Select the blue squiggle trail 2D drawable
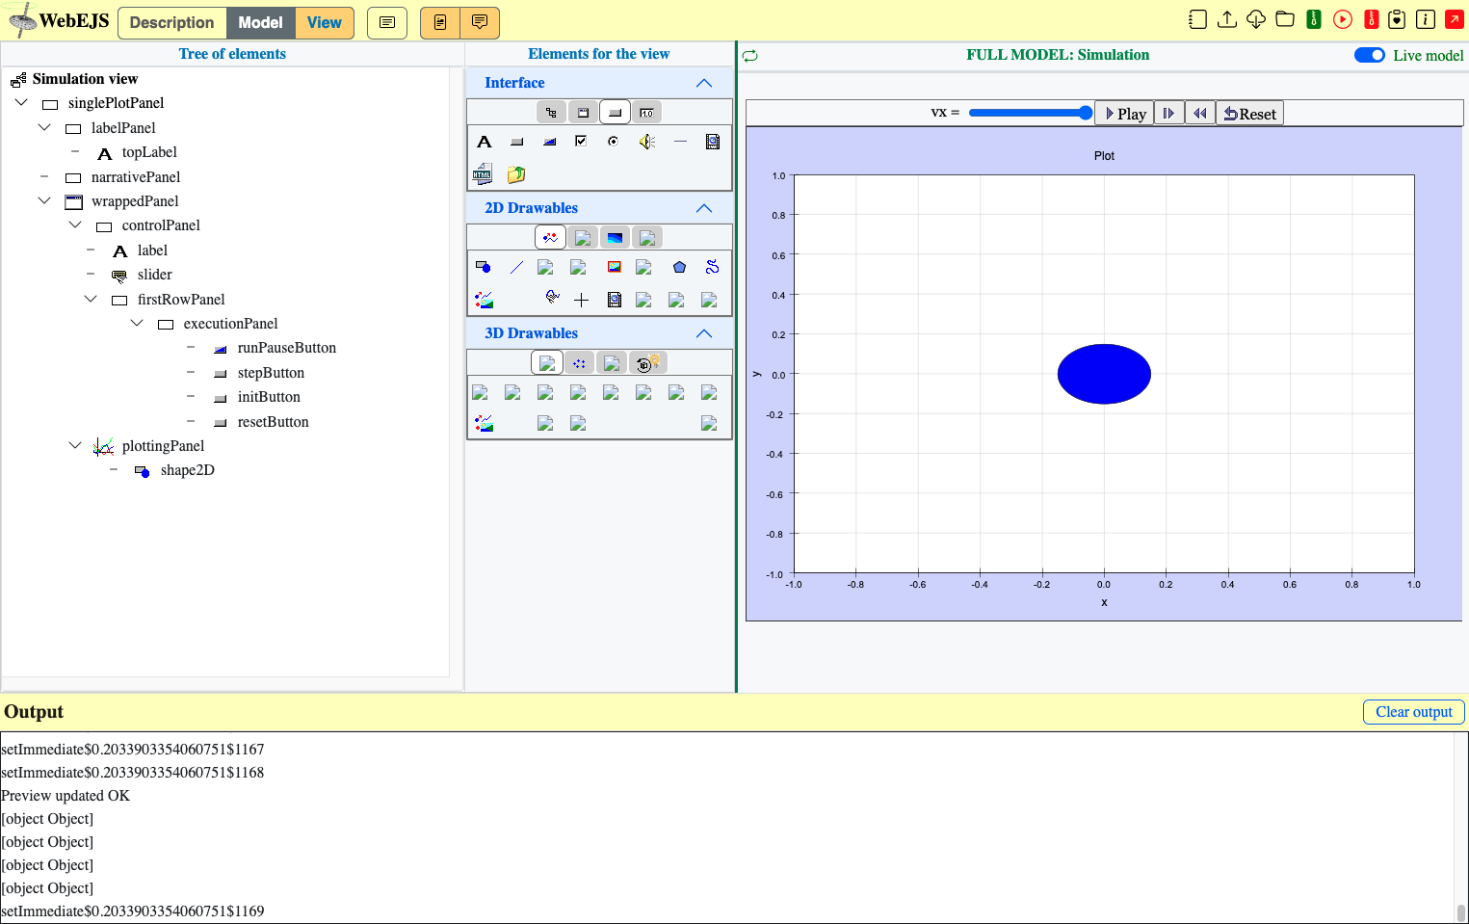 (713, 267)
